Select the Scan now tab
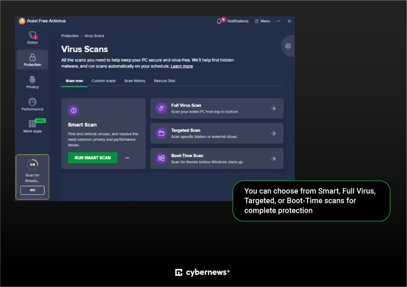The image size is (407, 287). tap(74, 81)
